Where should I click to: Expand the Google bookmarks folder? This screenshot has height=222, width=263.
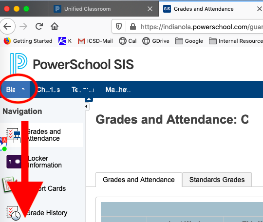189,41
